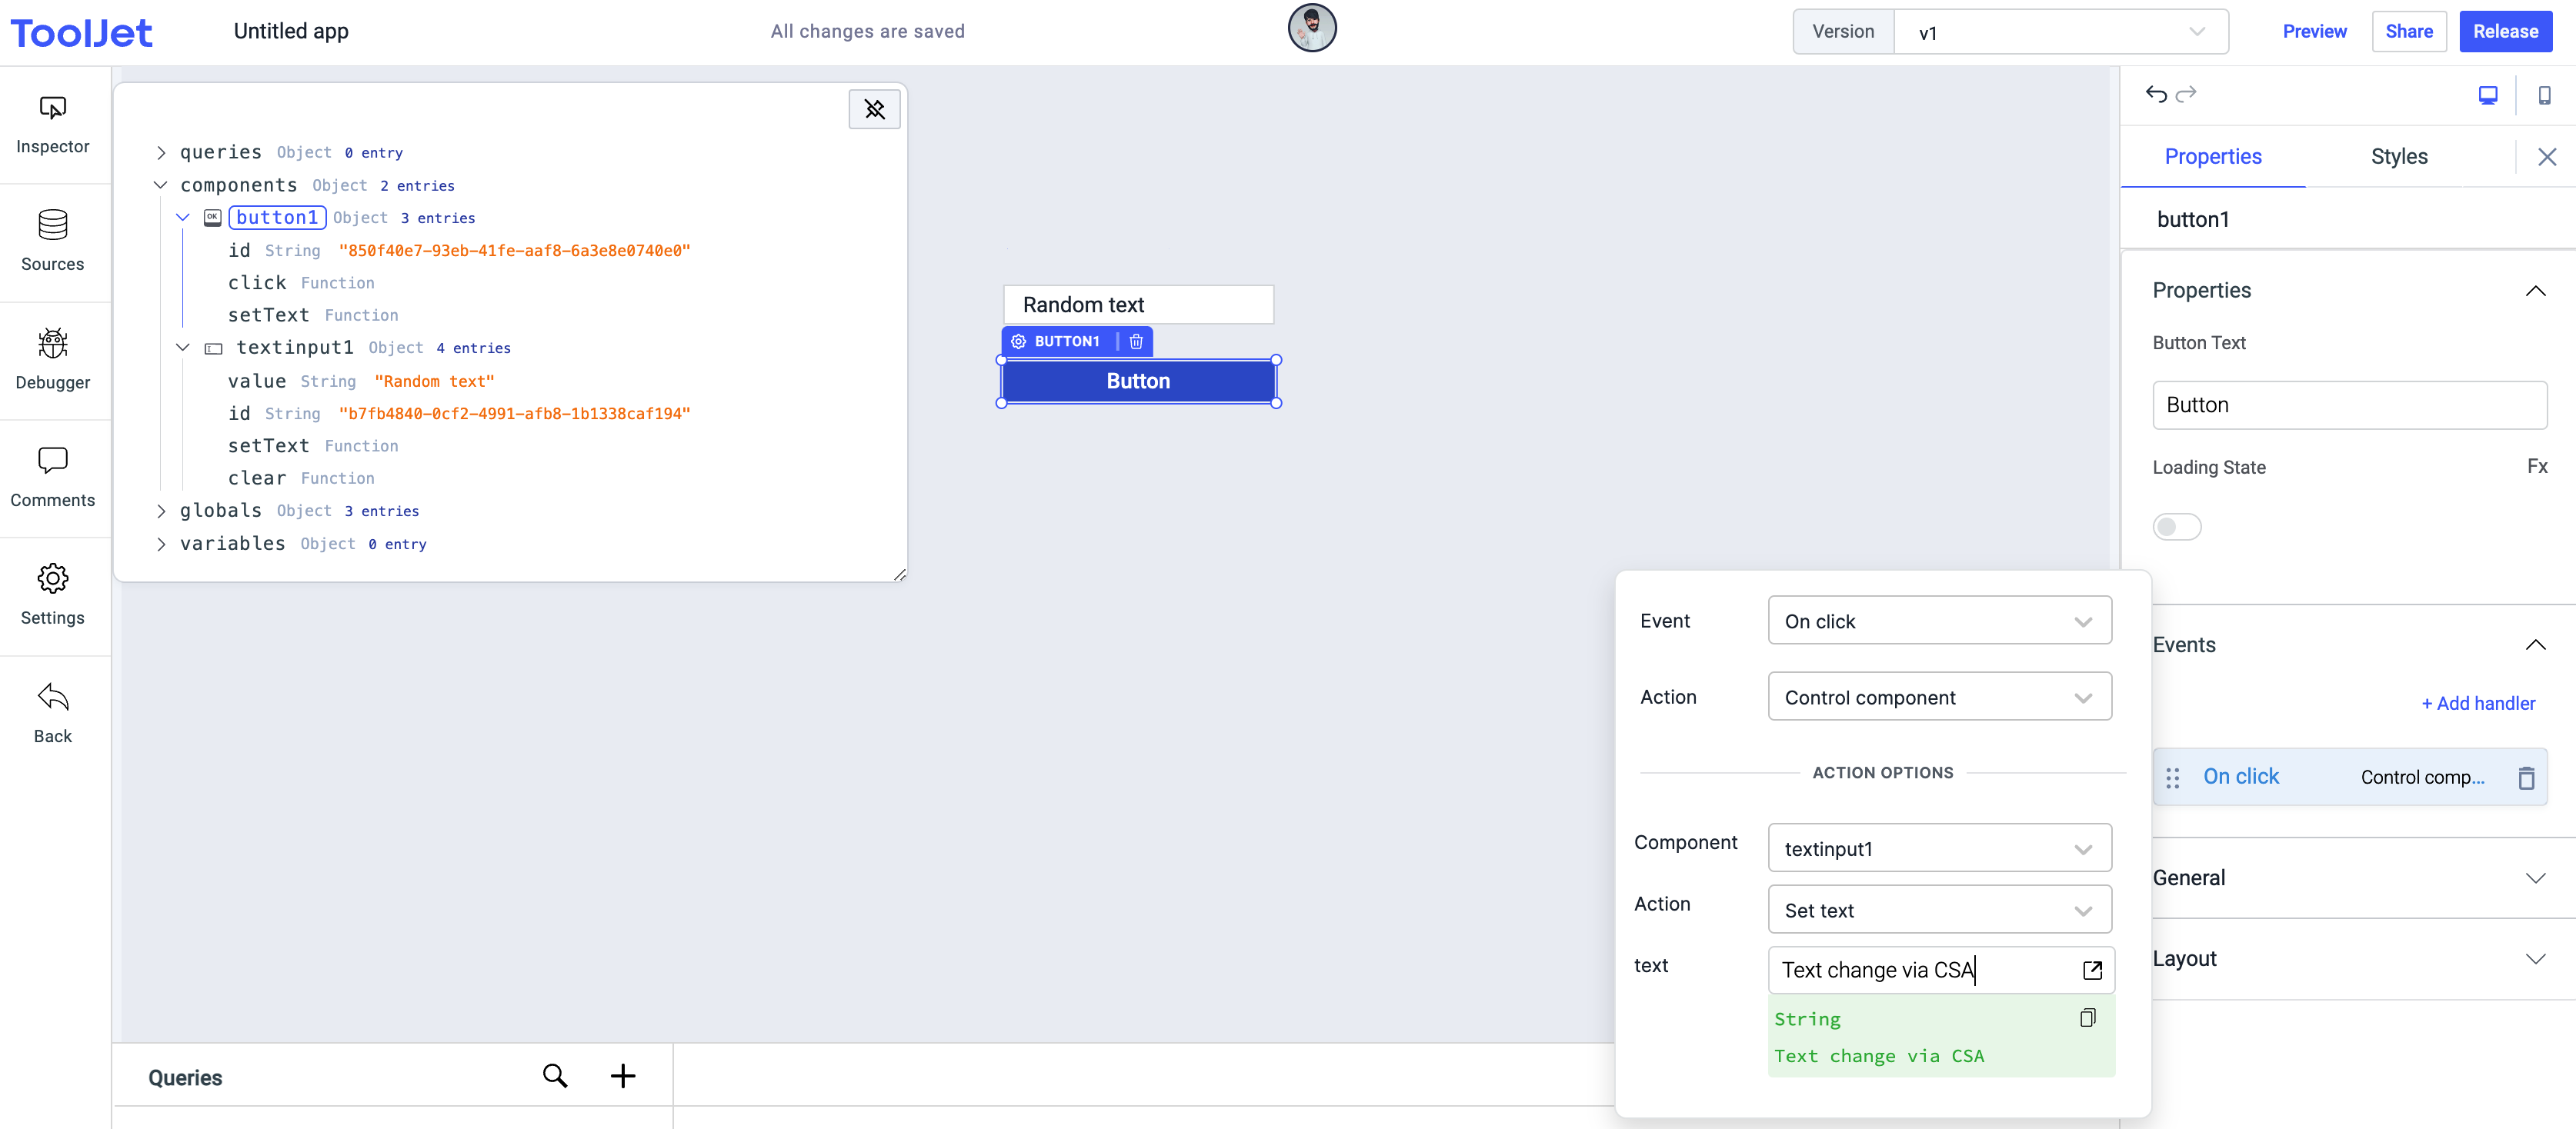Open the Sources sidebar icon
Viewport: 2576px width, 1129px height.
click(x=52, y=241)
